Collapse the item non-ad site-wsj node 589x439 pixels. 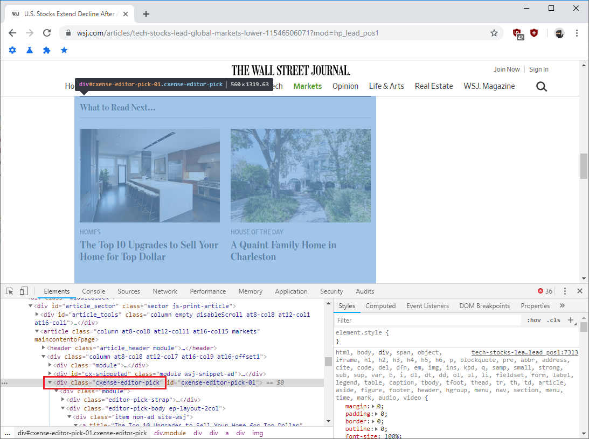point(69,417)
